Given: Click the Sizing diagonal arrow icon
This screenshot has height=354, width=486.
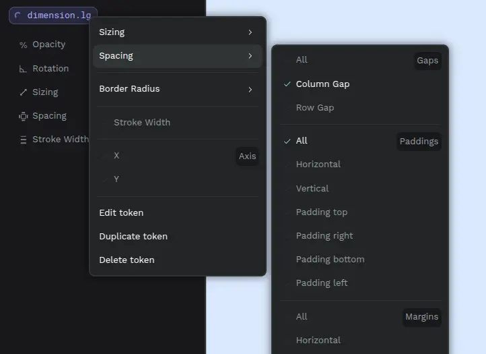Looking at the screenshot, I should (24, 92).
